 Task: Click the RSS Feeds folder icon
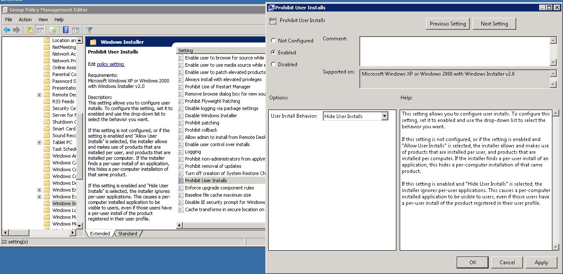[47, 102]
